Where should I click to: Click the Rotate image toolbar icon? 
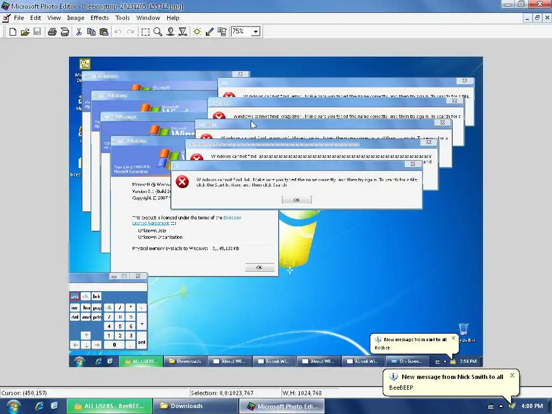pyautogui.click(x=222, y=32)
